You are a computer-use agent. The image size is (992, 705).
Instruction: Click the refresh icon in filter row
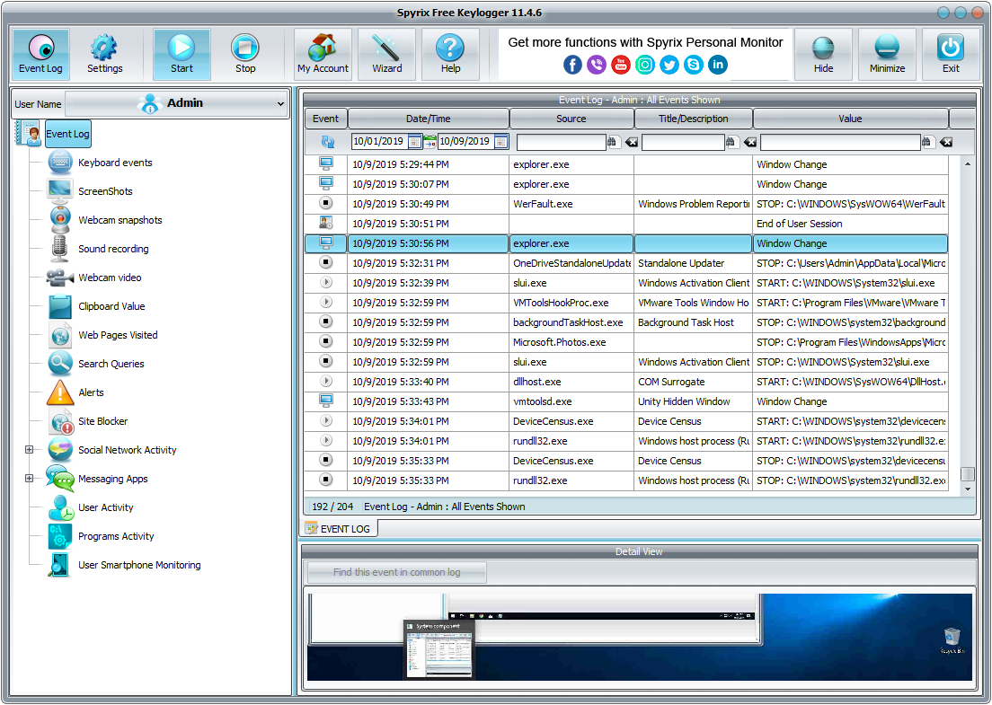(x=327, y=142)
